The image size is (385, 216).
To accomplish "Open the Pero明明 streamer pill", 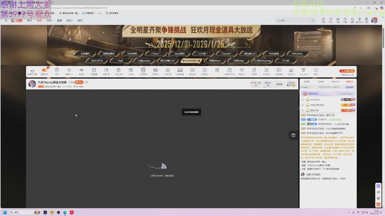I will pyautogui.click(x=132, y=54).
